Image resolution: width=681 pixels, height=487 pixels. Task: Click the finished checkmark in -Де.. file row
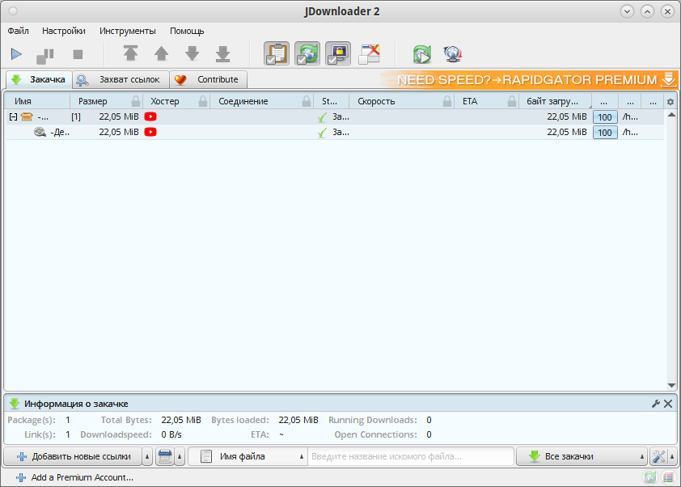point(322,133)
